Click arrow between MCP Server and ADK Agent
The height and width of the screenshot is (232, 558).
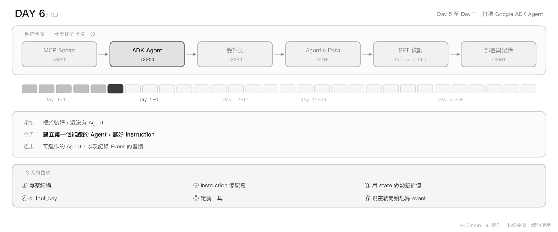coord(103,54)
